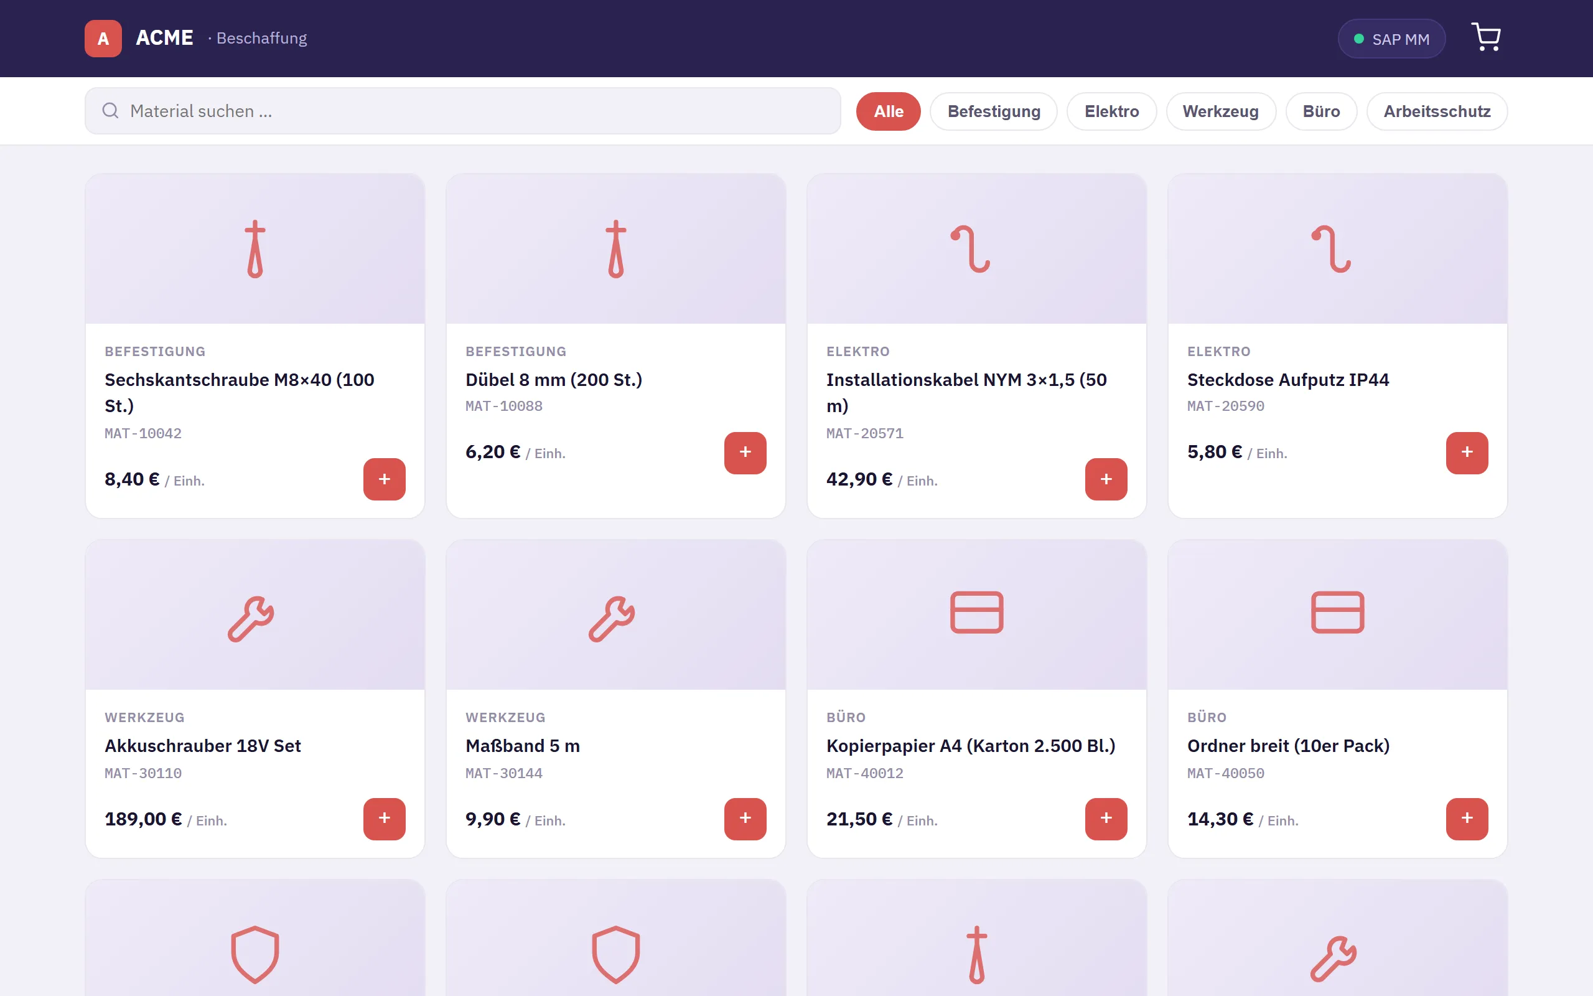Filter by Werkzeug category

[x=1220, y=111]
